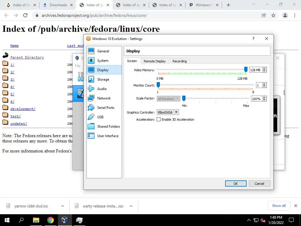Click the Scale Factor slider handle
The height and width of the screenshot is (226, 301).
point(184,98)
